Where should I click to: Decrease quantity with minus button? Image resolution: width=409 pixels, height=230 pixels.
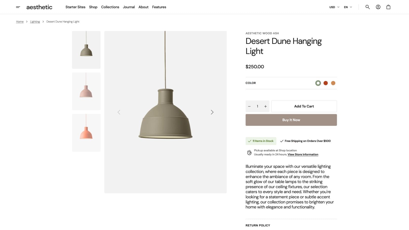point(249,106)
